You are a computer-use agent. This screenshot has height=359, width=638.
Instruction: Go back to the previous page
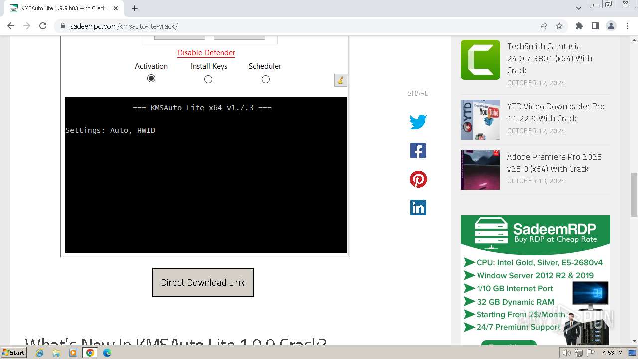[x=11, y=26]
